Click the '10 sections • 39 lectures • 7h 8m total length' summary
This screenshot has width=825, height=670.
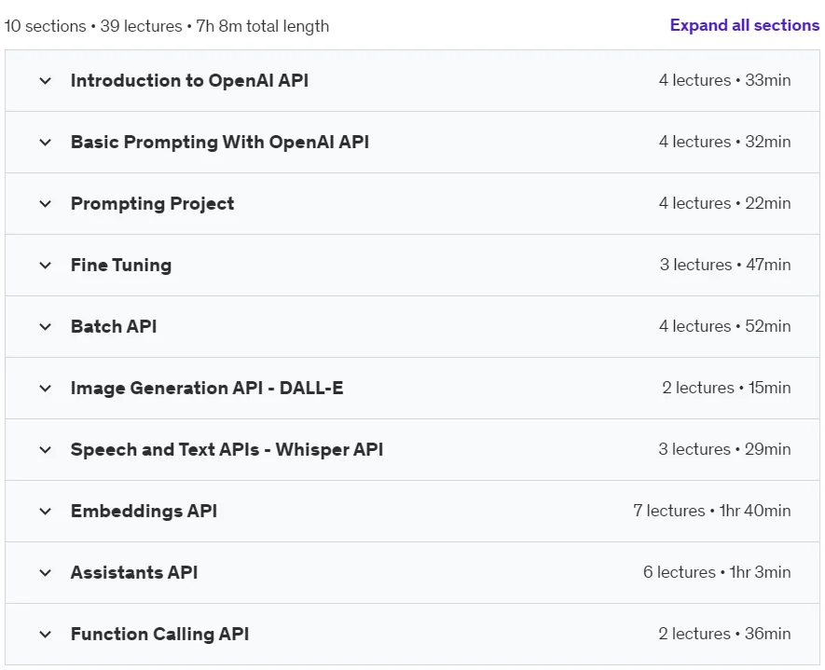point(167,26)
